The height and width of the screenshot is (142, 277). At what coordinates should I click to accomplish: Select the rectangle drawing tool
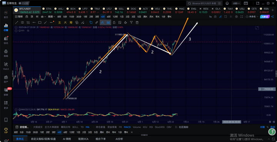pyautogui.click(x=40, y=23)
